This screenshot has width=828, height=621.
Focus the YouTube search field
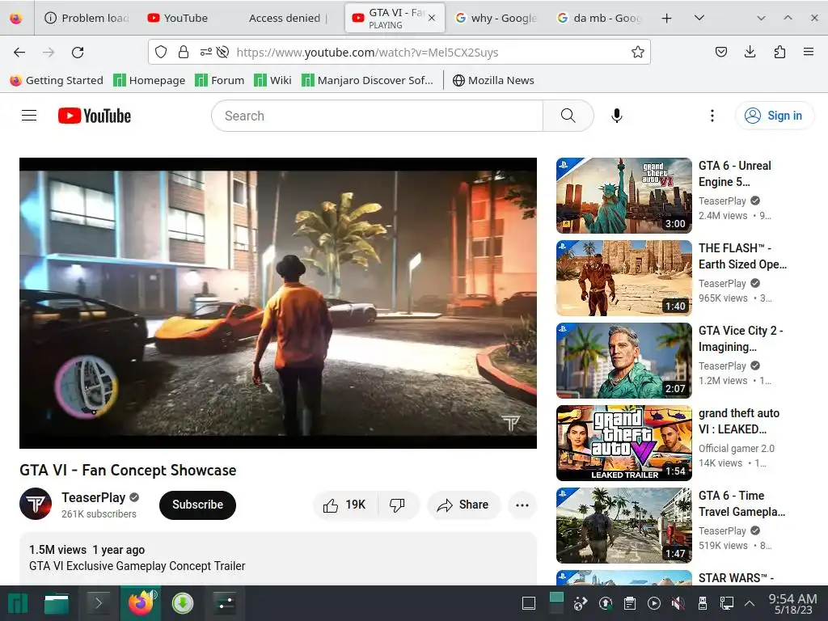[x=377, y=116]
